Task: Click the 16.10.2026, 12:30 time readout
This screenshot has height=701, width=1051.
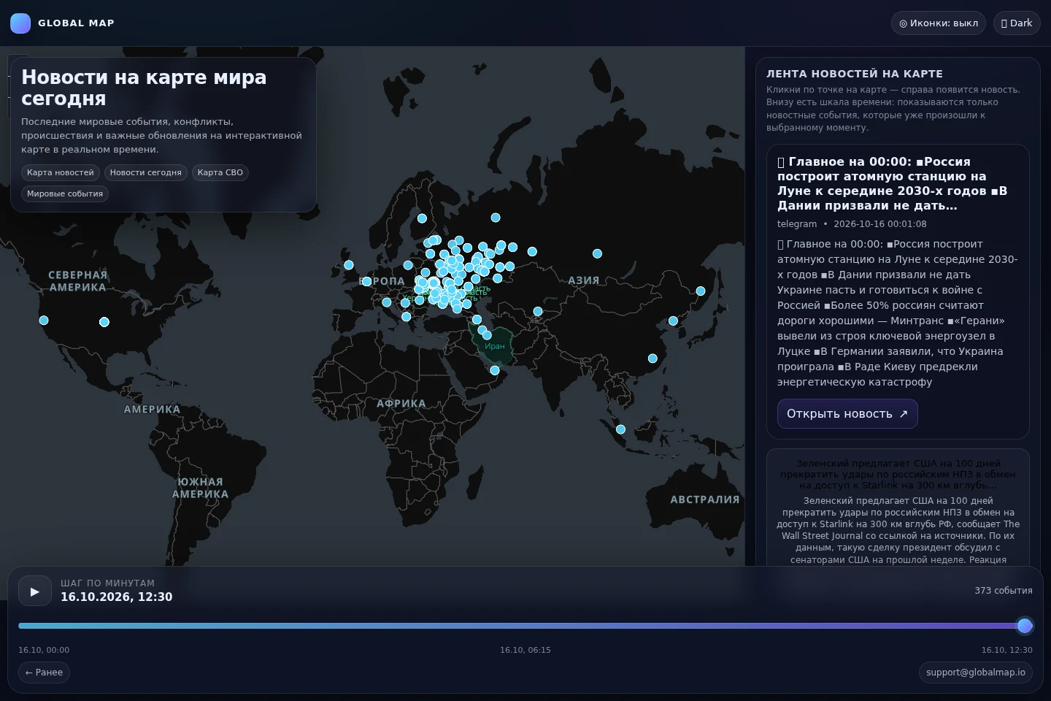Action: point(117,597)
